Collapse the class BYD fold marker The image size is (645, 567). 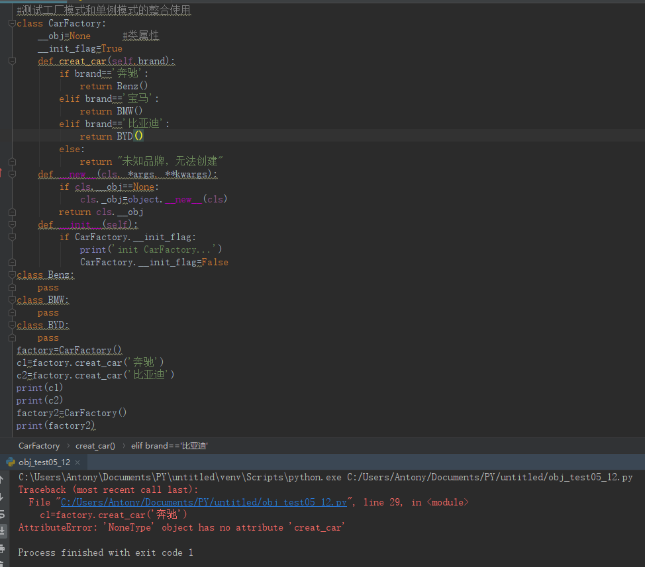(12, 325)
